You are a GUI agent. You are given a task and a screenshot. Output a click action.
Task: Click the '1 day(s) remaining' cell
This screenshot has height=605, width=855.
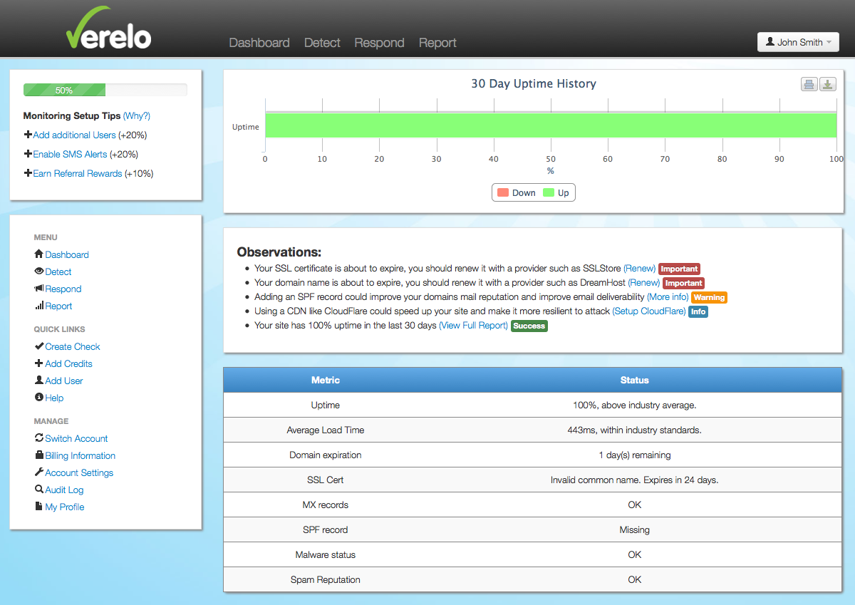635,455
